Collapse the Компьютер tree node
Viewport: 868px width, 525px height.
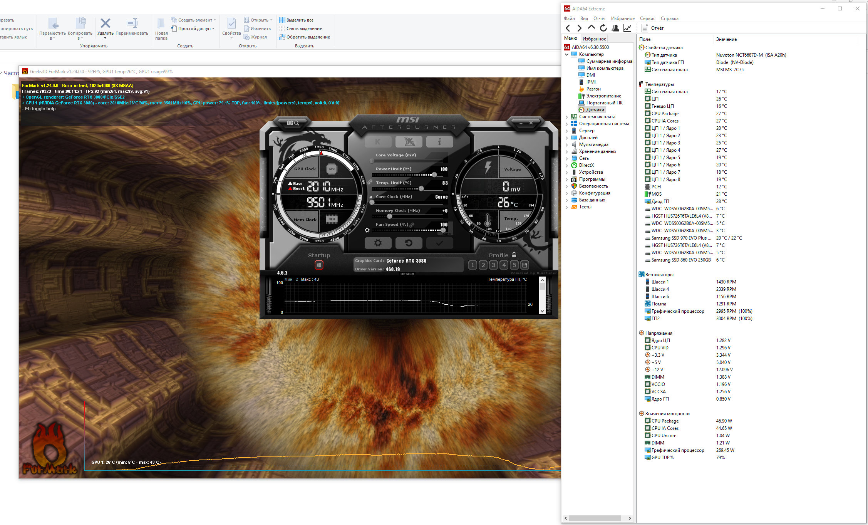coord(567,54)
